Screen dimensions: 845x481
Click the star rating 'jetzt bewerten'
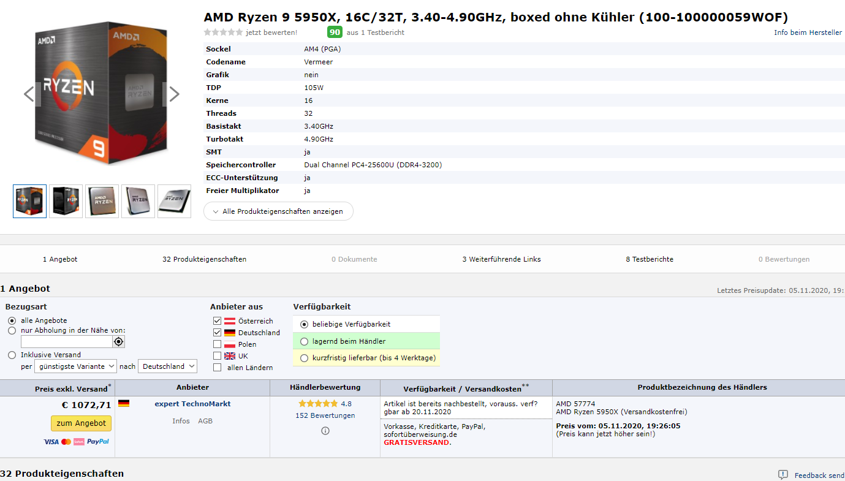(223, 32)
